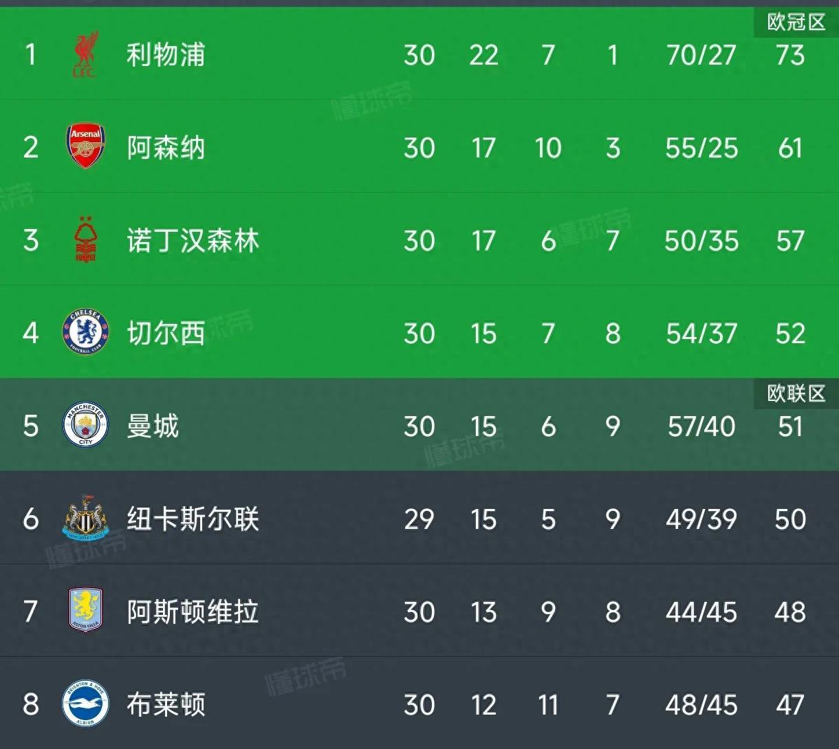Open the Nottingham Forest crest icon
This screenshot has width=839, height=749.
[x=85, y=239]
